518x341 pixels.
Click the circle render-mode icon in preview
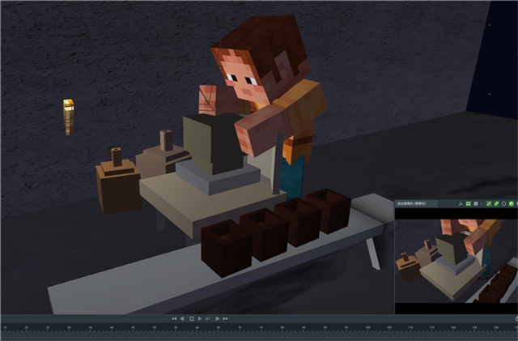(503, 204)
